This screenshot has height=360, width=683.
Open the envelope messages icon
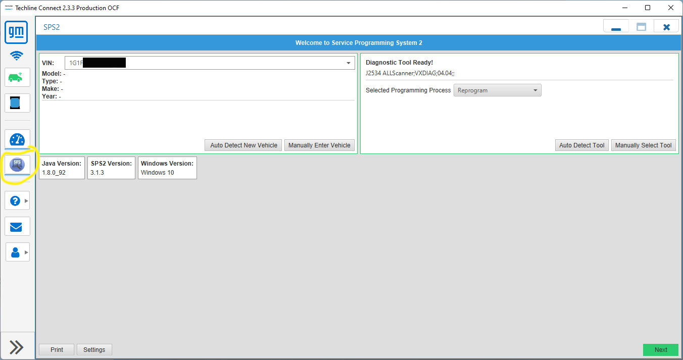click(x=17, y=226)
